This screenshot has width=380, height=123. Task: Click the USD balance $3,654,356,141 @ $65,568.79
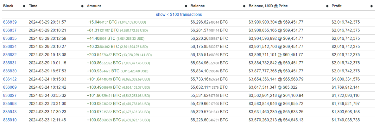point(276,79)
